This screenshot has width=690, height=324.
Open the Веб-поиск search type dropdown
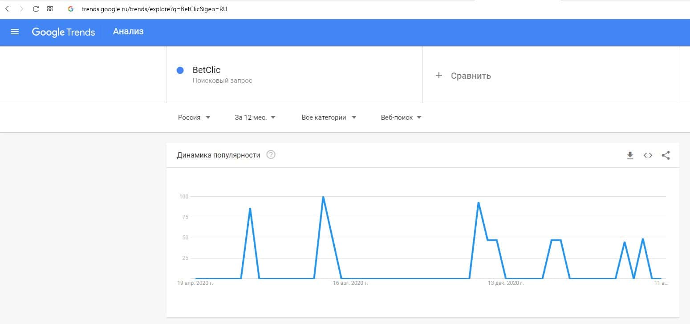[401, 117]
